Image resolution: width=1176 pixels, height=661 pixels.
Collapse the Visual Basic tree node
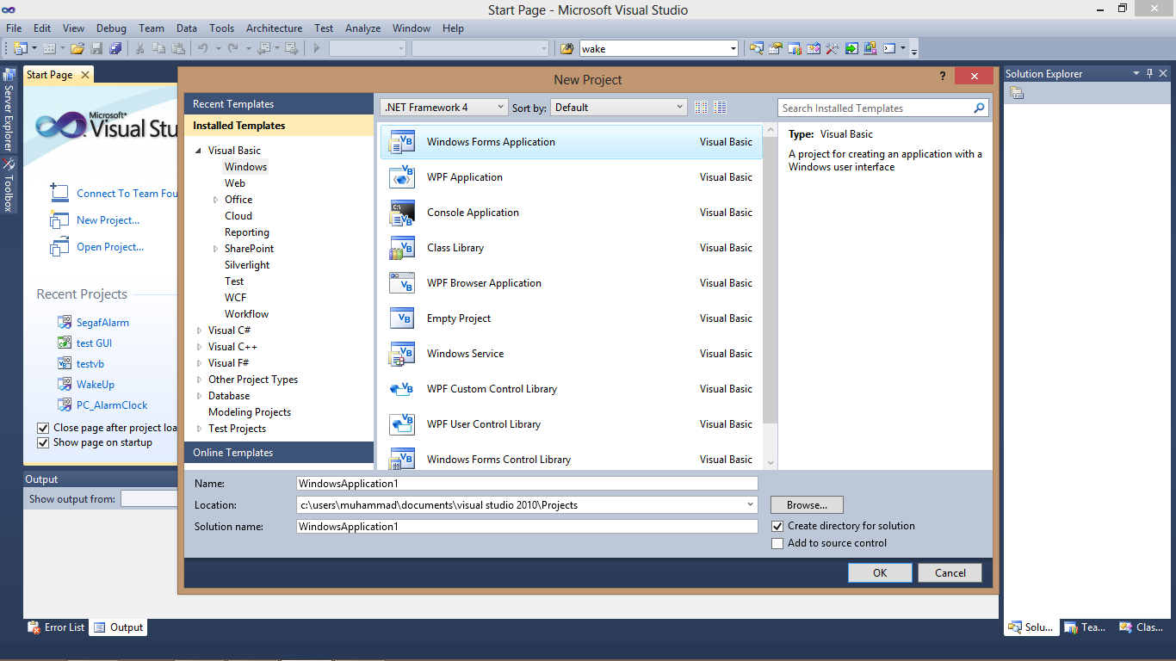200,151
